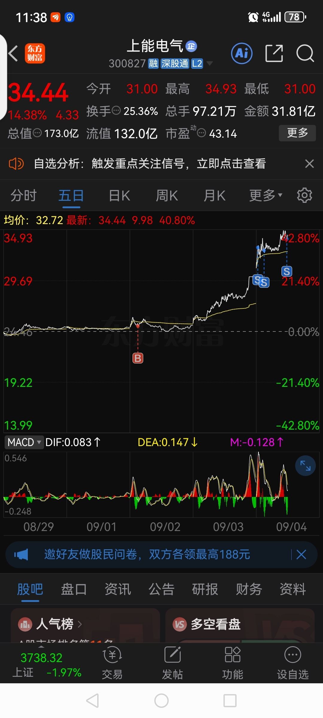Tap the L2 level tag
This screenshot has height=718, width=323.
[197, 63]
